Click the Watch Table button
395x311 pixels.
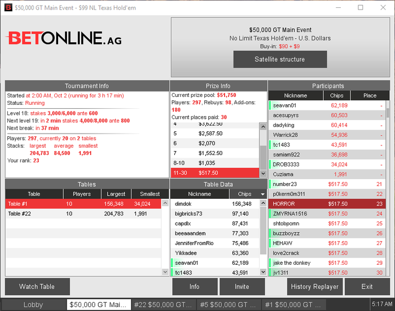(37, 287)
